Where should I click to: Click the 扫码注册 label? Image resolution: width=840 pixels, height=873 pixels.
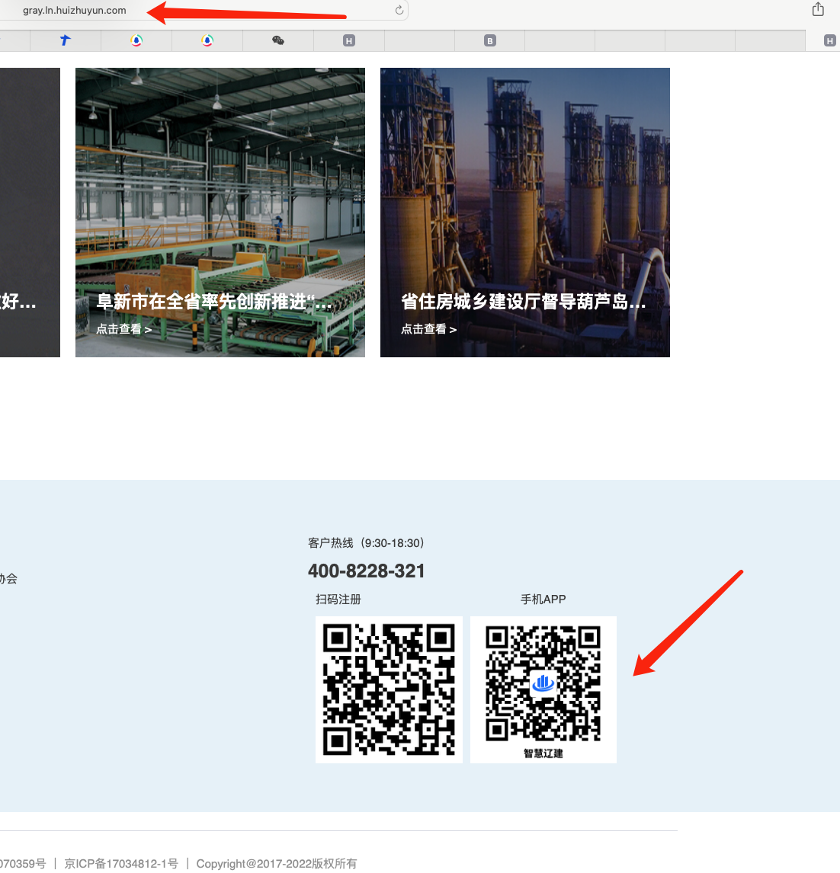[x=338, y=599]
